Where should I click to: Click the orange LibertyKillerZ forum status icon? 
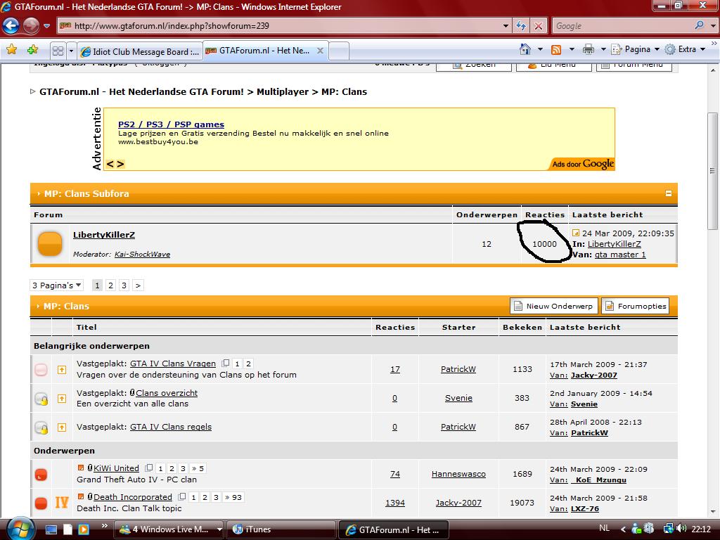click(50, 243)
